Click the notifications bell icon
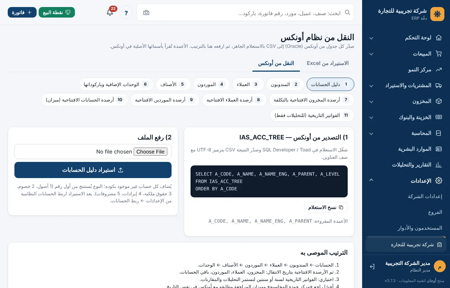The height and width of the screenshot is (288, 450). [x=110, y=12]
